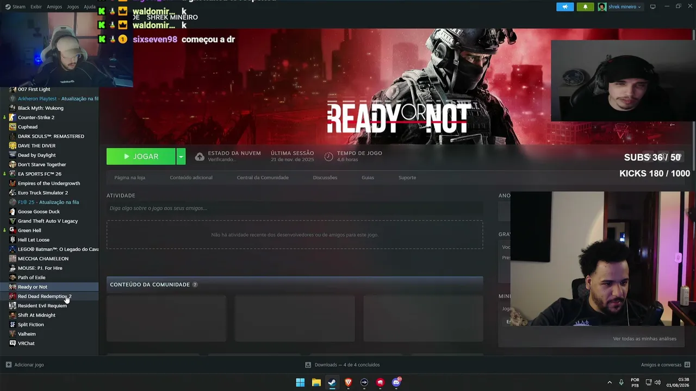Click the DAVE THE DIVER game icon

click(x=13, y=146)
